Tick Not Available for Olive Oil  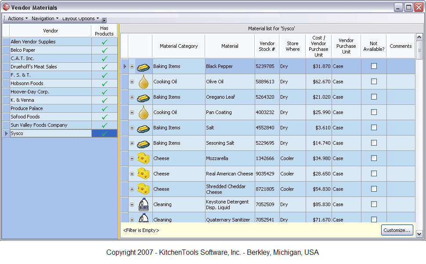374,82
